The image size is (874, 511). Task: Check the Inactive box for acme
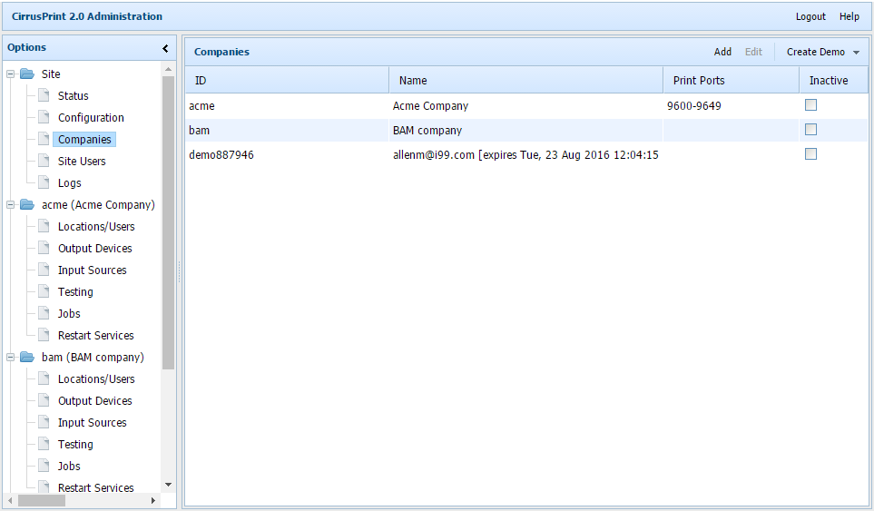pyautogui.click(x=810, y=105)
